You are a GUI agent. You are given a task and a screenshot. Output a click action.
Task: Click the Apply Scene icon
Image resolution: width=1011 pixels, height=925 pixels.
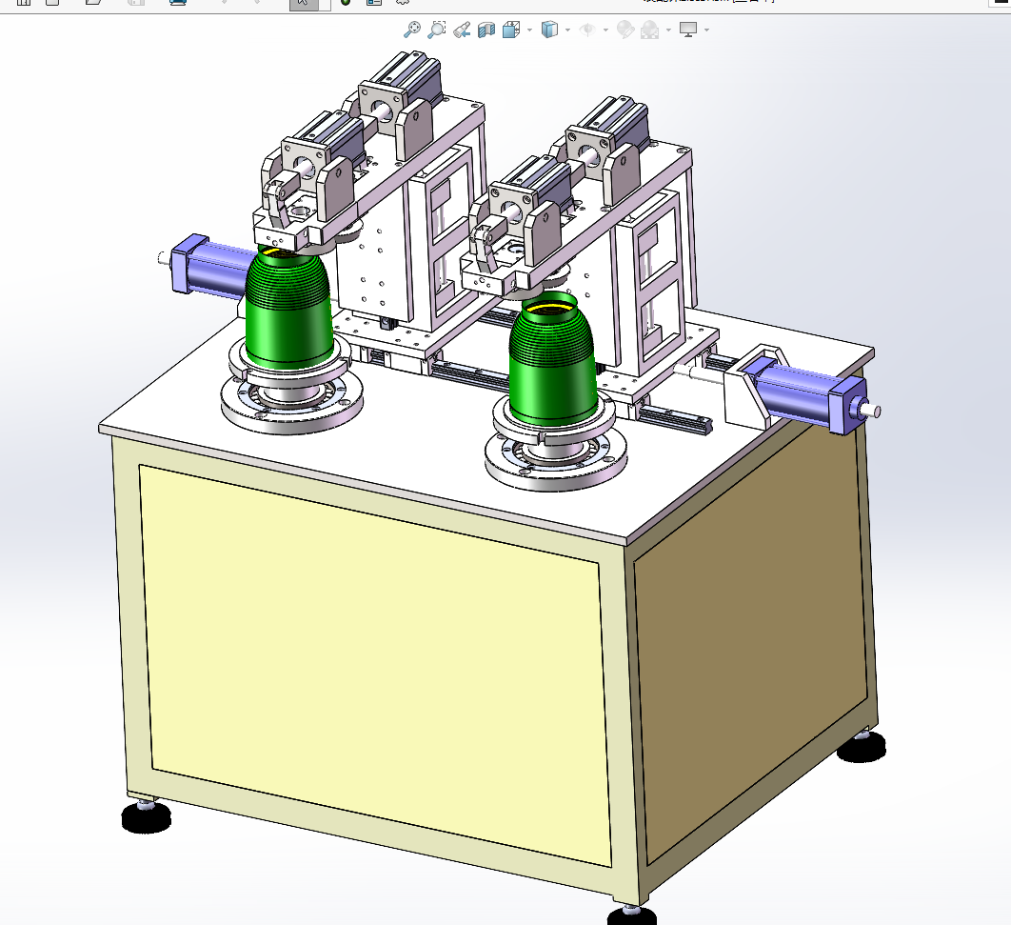pos(650,30)
